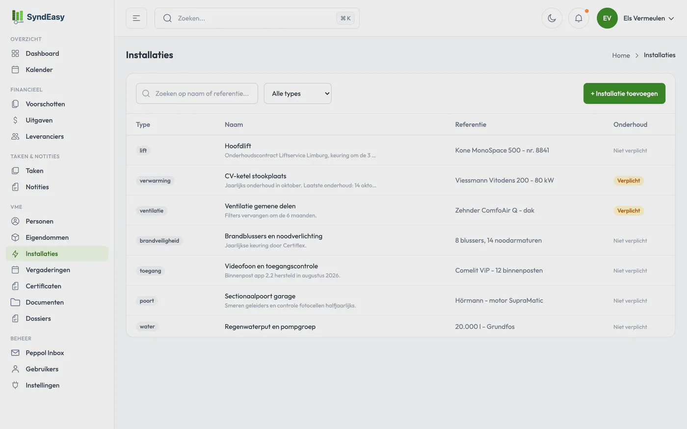Click the water type badge
The width and height of the screenshot is (687, 429).
147,327
